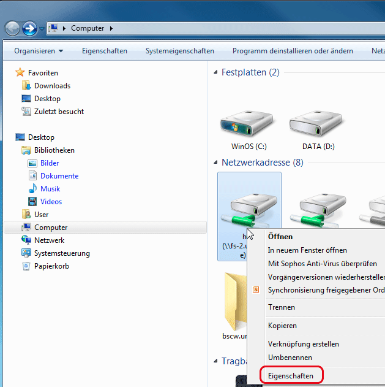
Task: Select the Papierkorb recycle bin item
Action: coord(51,266)
